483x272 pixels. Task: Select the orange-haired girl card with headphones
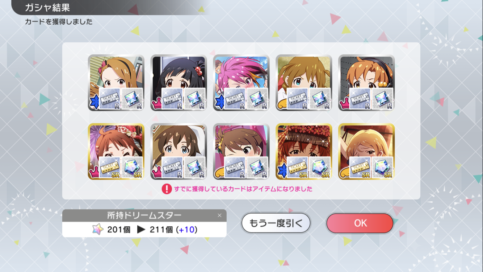coord(366,83)
